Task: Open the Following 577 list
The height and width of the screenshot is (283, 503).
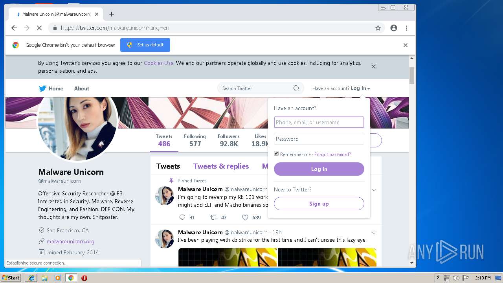Action: (195, 140)
